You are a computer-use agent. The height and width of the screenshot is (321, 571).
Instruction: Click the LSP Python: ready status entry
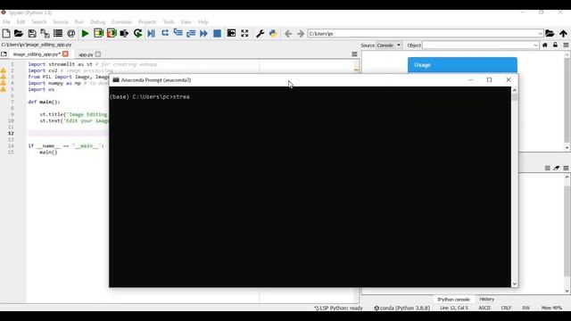339,308
